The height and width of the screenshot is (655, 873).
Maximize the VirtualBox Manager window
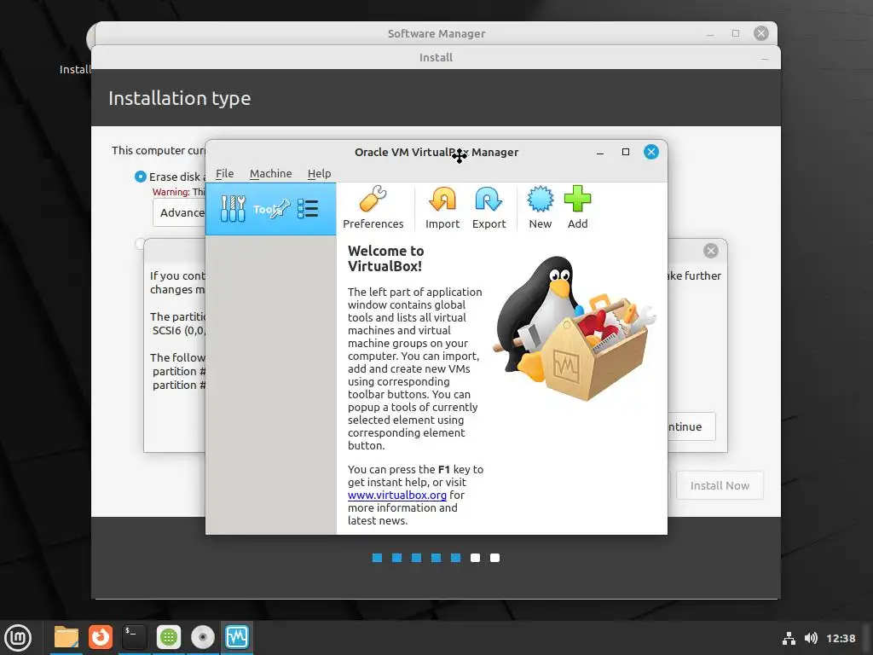coord(625,152)
